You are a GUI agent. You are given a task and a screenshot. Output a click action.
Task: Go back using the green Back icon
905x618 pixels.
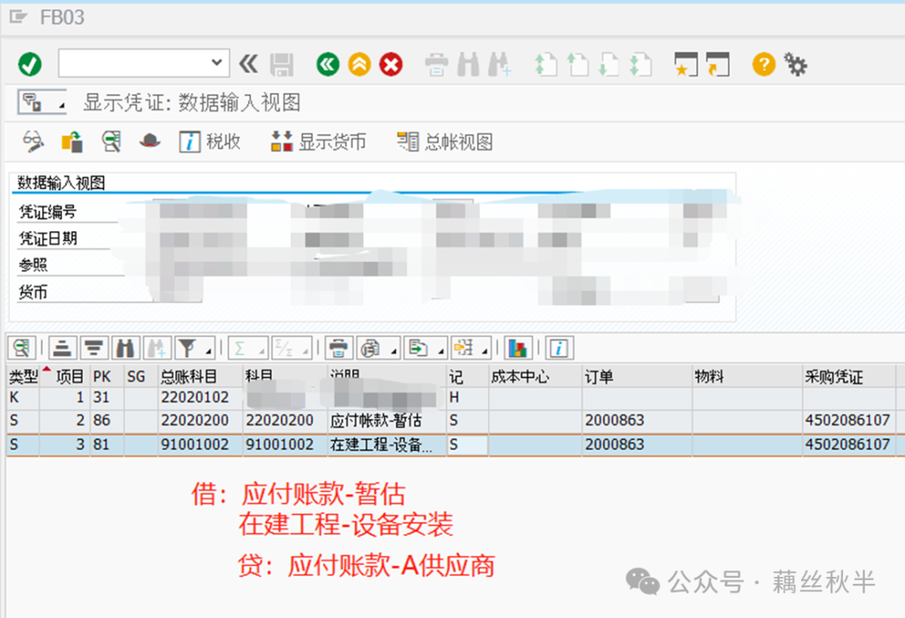pos(328,64)
